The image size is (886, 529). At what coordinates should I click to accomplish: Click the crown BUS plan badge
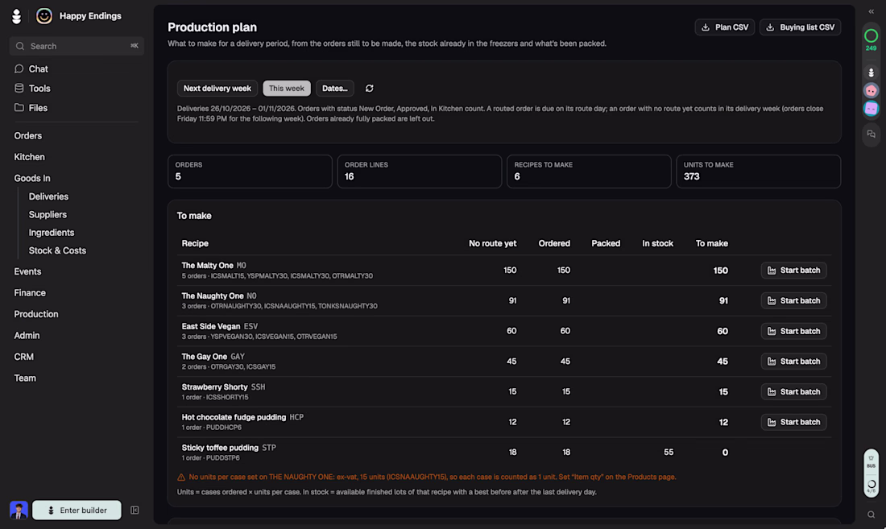coord(872,461)
